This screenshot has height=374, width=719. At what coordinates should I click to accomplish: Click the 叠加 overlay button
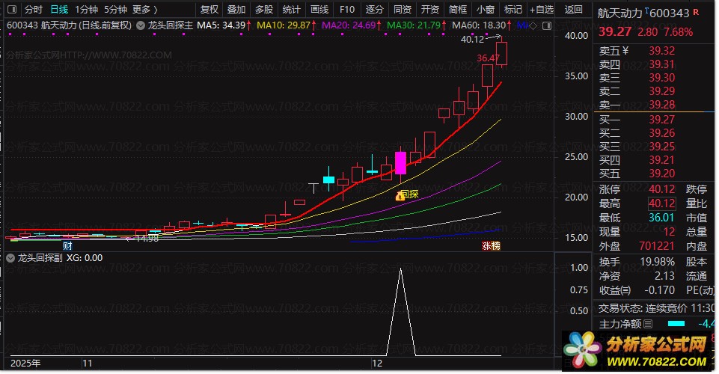(x=236, y=9)
